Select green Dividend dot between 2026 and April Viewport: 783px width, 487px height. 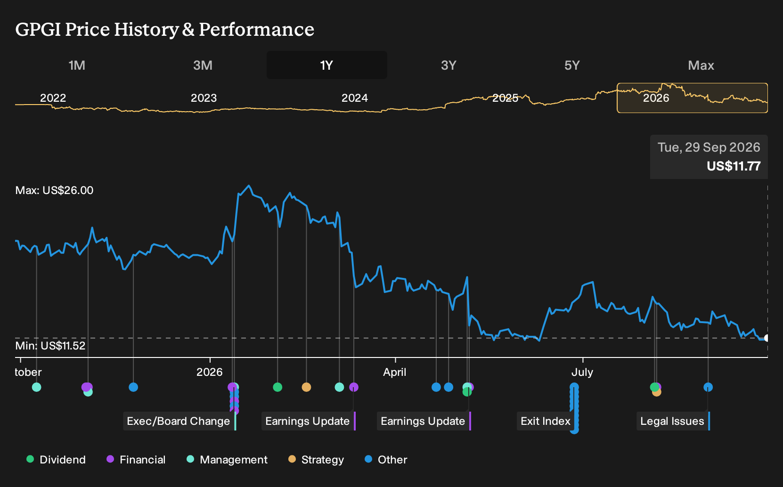point(277,387)
